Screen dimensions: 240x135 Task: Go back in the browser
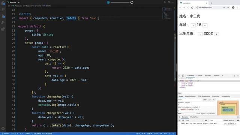180,7
